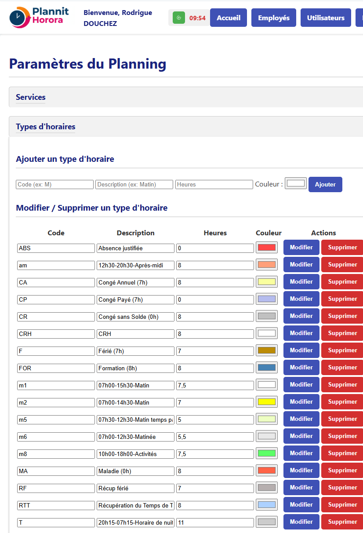This screenshot has width=363, height=533.
Task: Open the Utilisateurs menu item
Action: coord(326,18)
